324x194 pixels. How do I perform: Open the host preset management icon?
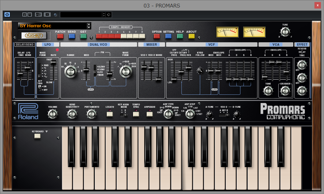tap(47, 14)
